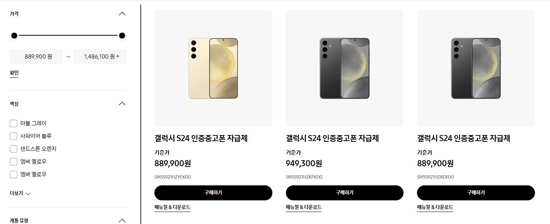Confirm price range with 확인 link
This screenshot has height=224, width=550.
(x=14, y=73)
